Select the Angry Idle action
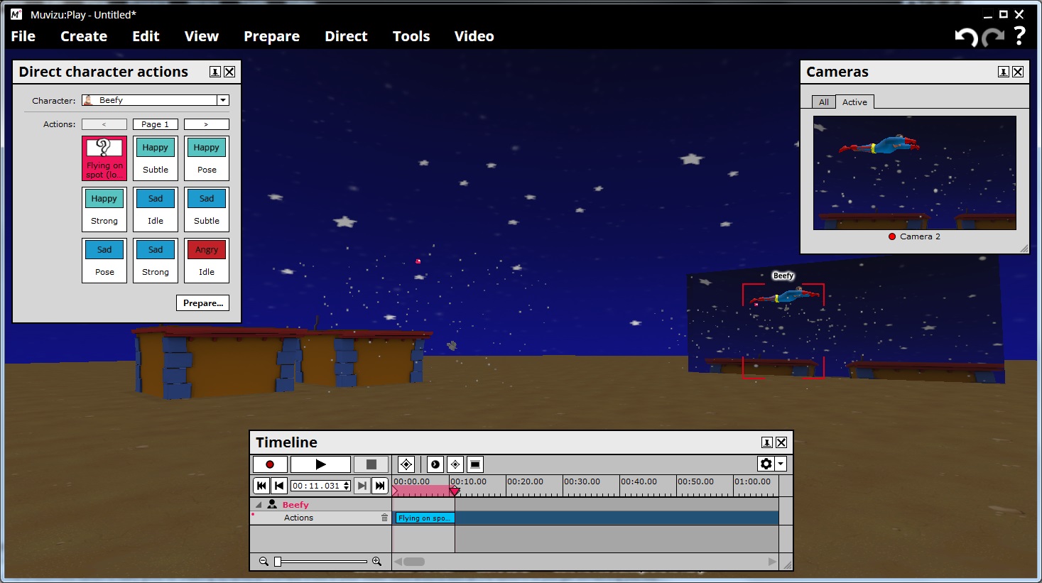This screenshot has width=1042, height=583. [207, 260]
